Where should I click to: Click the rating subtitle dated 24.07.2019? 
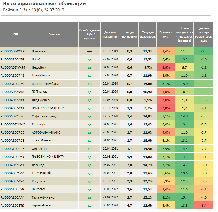(34, 10)
